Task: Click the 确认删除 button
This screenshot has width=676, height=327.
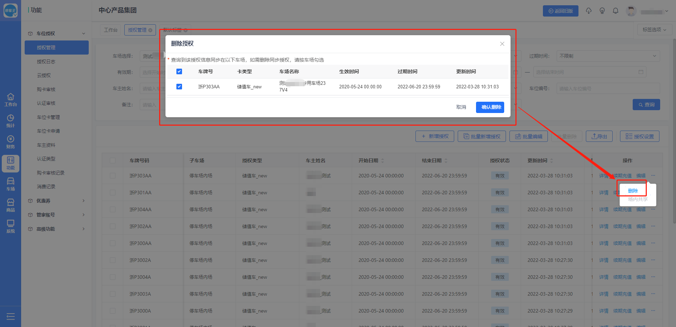Action: 490,107
